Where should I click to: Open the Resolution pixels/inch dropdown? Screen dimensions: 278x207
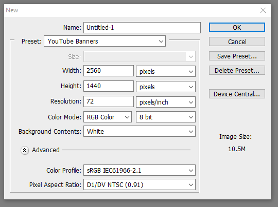pos(166,102)
